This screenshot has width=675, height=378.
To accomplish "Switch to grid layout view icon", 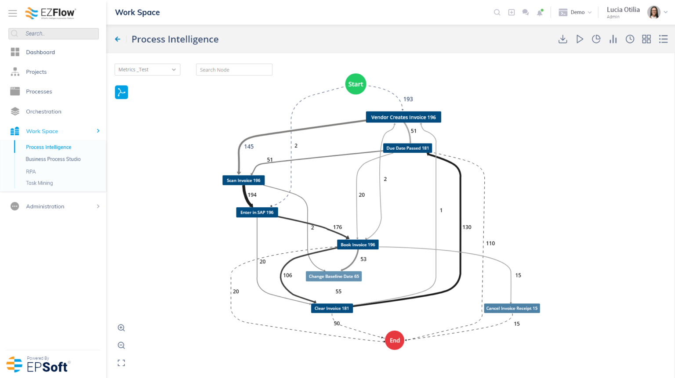I will tap(646, 39).
